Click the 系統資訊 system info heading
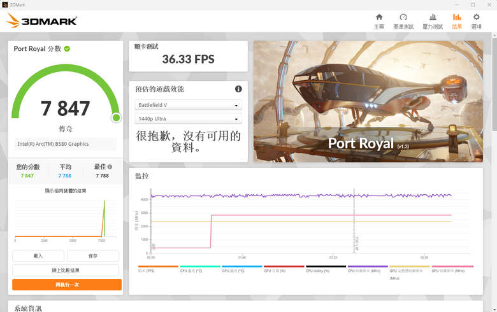Screen dimensions: 497x312 [x=28, y=308]
